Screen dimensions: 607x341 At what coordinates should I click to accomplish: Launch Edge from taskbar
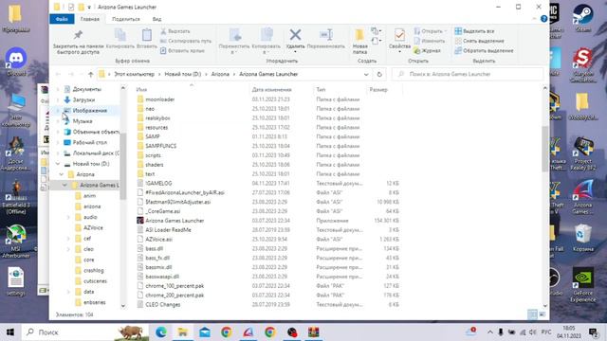tap(161, 332)
